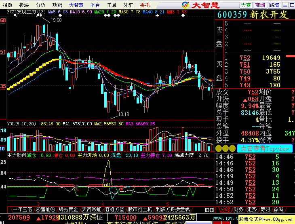Open the 外汇 menu
The image size is (295, 224).
128,5
